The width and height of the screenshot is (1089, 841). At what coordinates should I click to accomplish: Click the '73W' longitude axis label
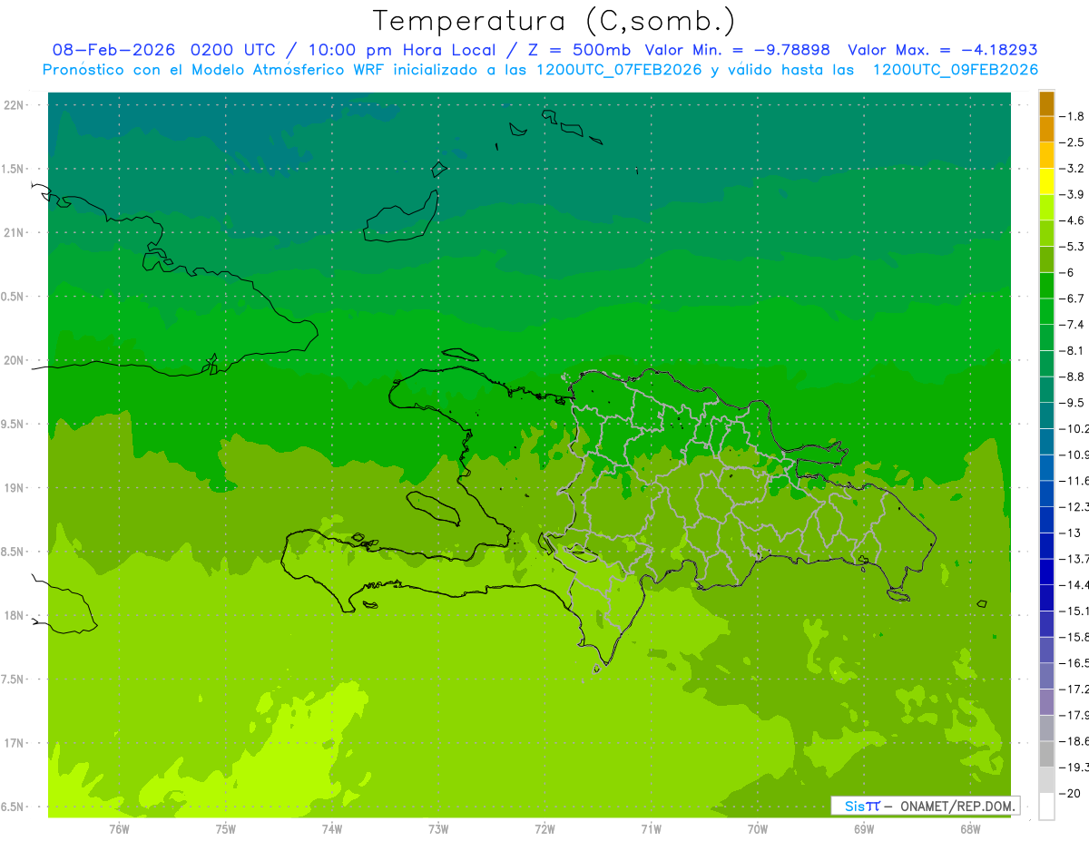pyautogui.click(x=438, y=828)
